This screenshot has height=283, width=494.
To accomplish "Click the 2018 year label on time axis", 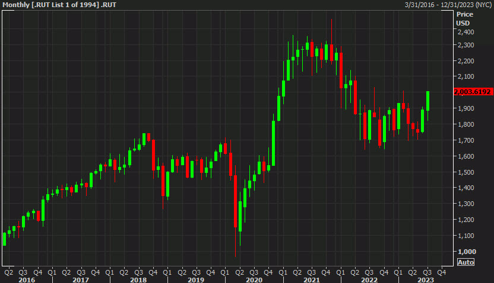I will 138,279.
